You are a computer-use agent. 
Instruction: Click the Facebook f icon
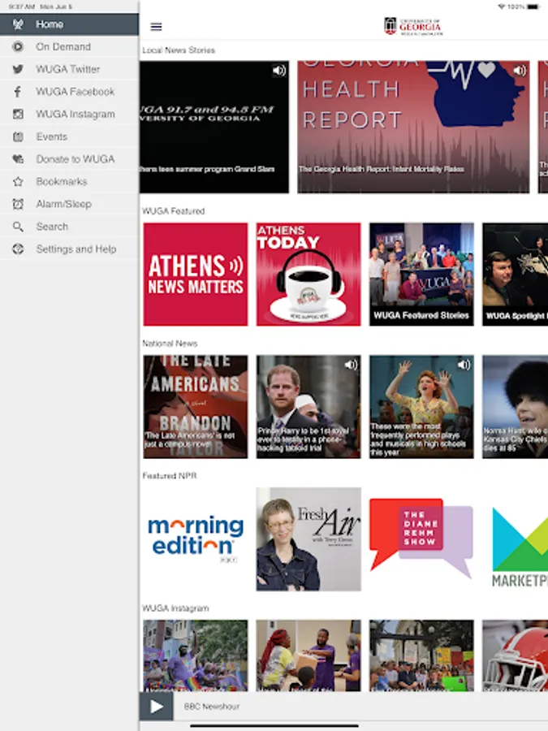(18, 92)
